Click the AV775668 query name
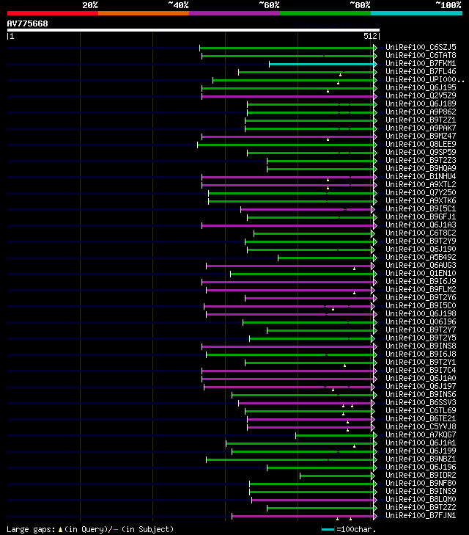Image resolution: width=469 pixels, height=535 pixels. point(28,23)
